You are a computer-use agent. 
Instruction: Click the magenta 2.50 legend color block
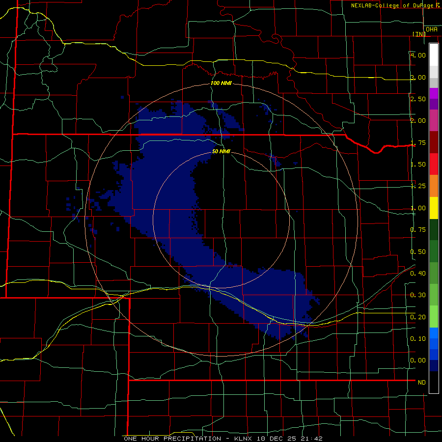434,93
